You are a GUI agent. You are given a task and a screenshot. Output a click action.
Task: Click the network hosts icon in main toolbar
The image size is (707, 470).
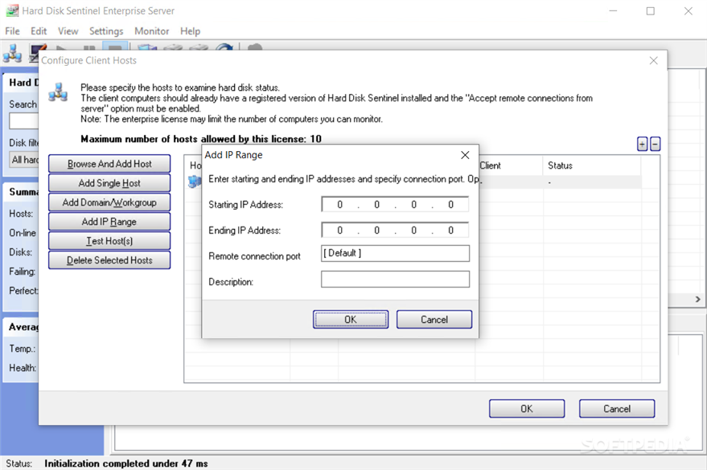pos(12,53)
